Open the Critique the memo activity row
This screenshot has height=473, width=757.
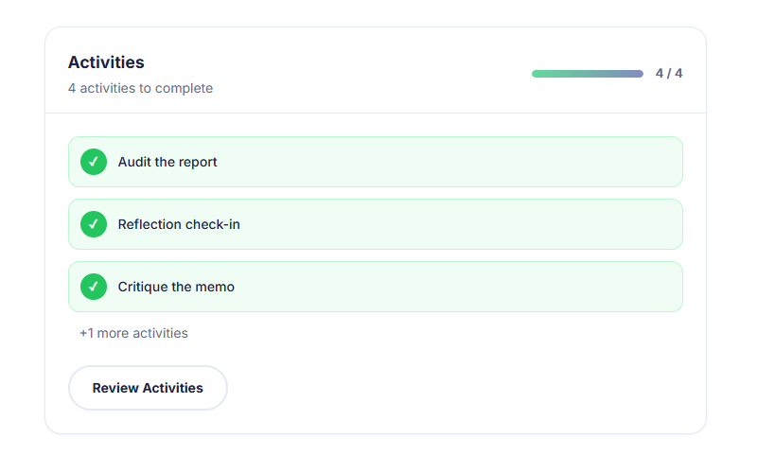coord(426,287)
